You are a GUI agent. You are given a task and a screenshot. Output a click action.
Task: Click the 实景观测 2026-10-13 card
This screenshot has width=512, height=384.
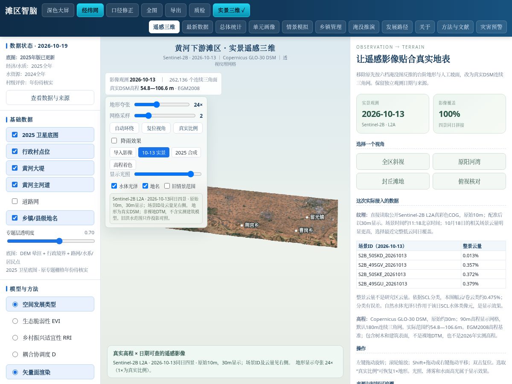pos(393,113)
